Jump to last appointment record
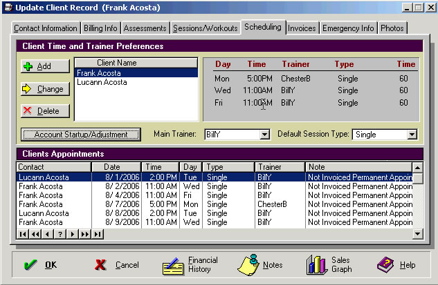This screenshot has width=438, height=285. coord(98,234)
